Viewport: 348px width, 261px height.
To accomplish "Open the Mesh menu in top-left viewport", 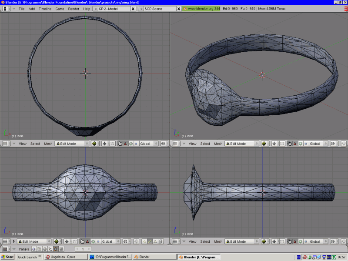I will pyautogui.click(x=48, y=144).
